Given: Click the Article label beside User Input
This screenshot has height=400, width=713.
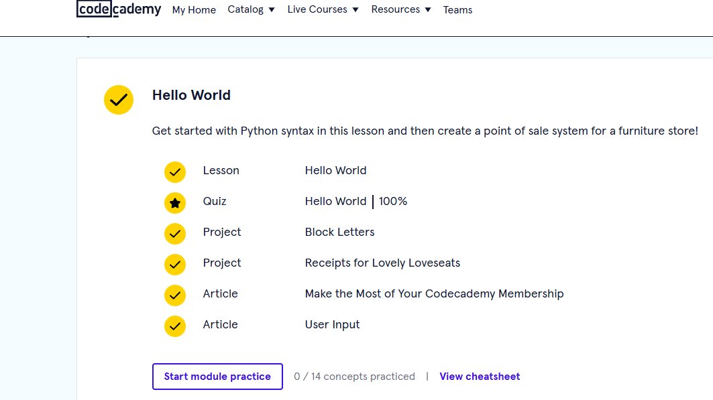Looking at the screenshot, I should pos(220,325).
